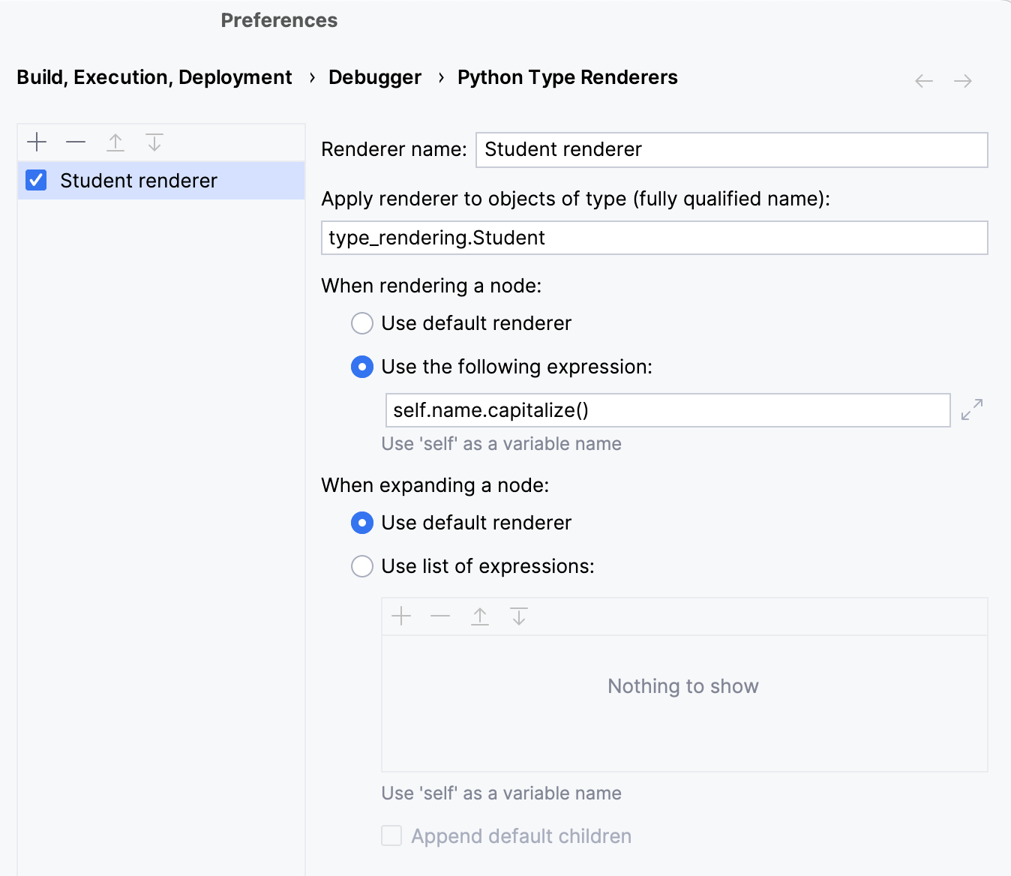Viewport: 1011px width, 876px height.
Task: Remove the selected Student renderer
Action: [x=75, y=142]
